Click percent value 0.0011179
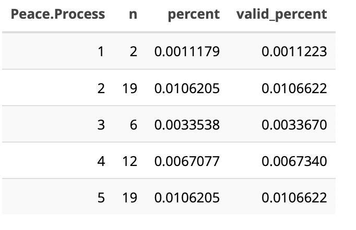 (x=187, y=52)
